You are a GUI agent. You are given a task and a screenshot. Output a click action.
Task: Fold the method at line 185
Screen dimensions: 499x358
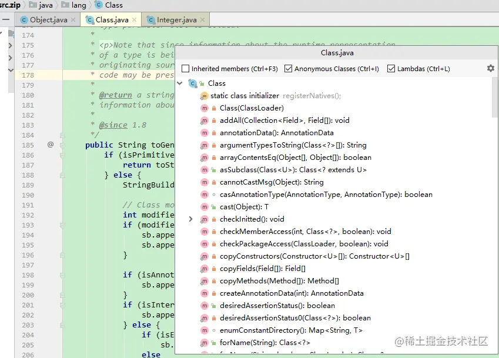pyautogui.click(x=62, y=145)
